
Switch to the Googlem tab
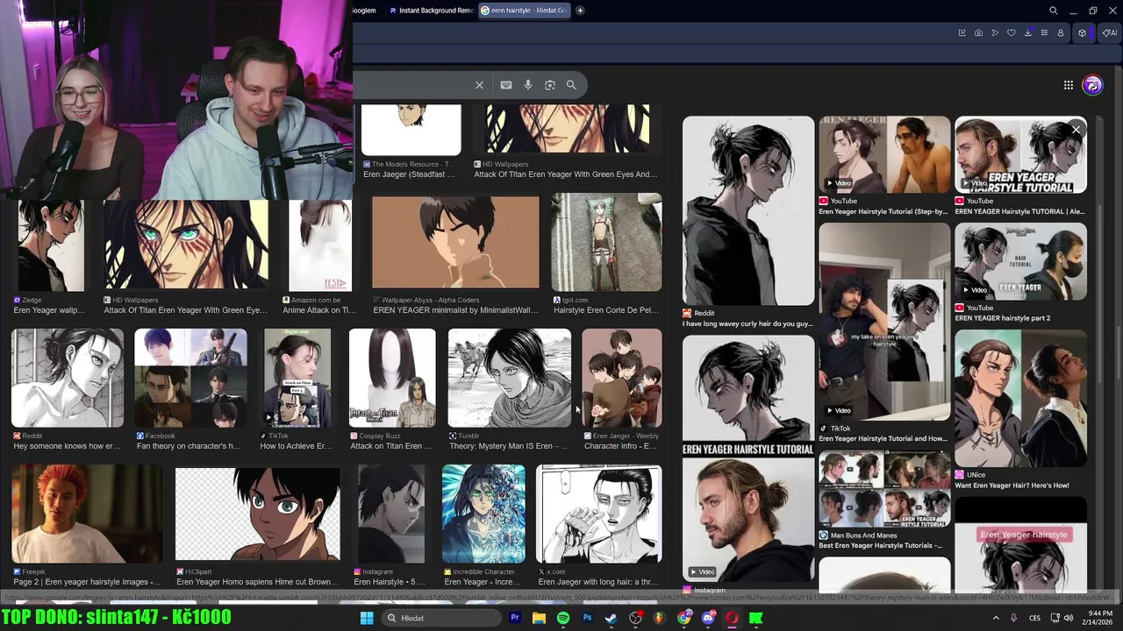click(x=365, y=11)
